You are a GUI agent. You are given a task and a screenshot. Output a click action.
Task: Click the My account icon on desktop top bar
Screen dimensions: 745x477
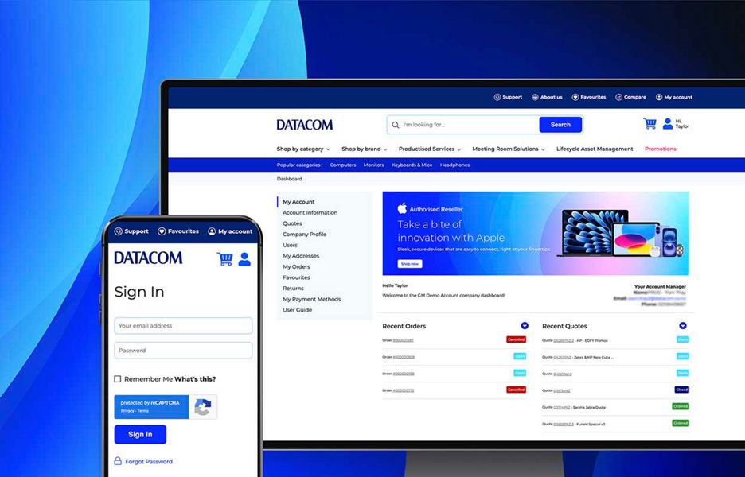658,97
